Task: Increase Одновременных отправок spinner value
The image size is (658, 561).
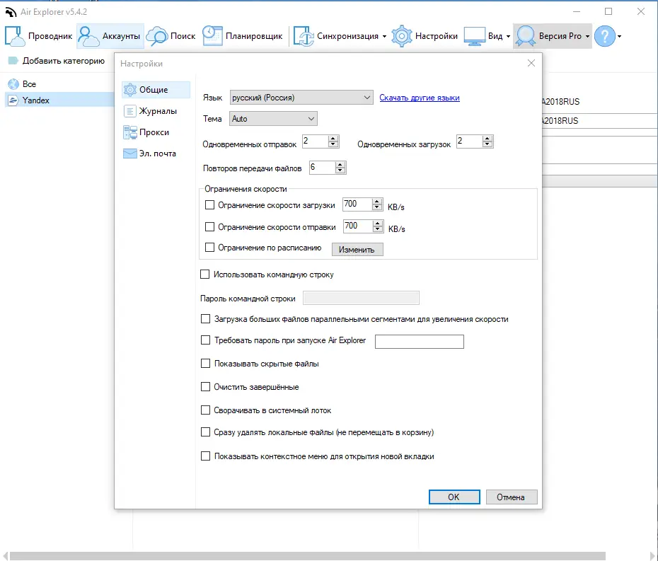Action: (x=333, y=139)
